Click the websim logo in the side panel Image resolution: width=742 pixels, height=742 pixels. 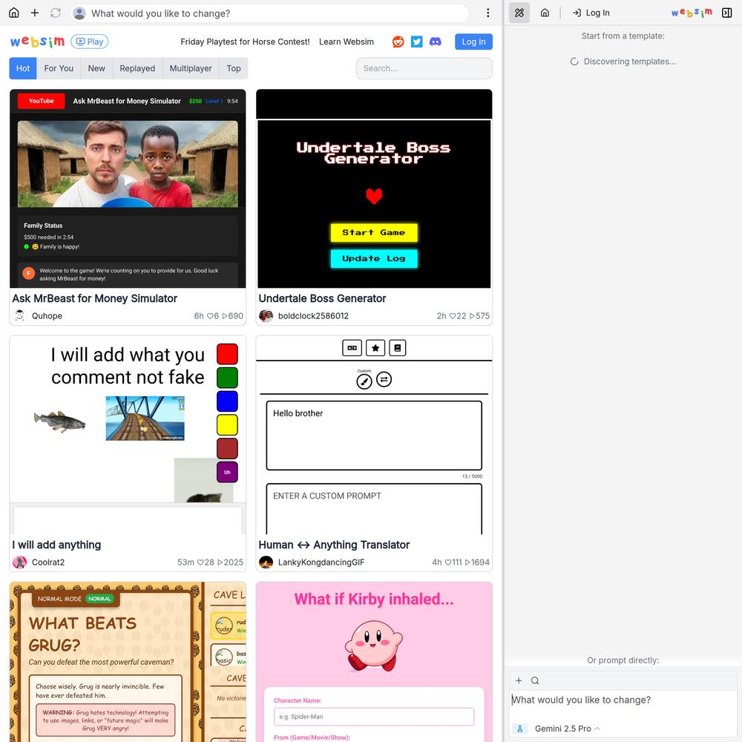[692, 13]
